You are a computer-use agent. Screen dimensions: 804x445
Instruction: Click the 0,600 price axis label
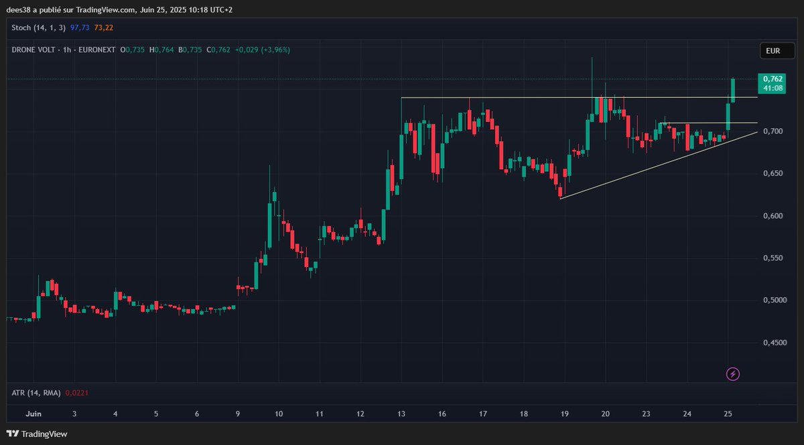[773, 215]
